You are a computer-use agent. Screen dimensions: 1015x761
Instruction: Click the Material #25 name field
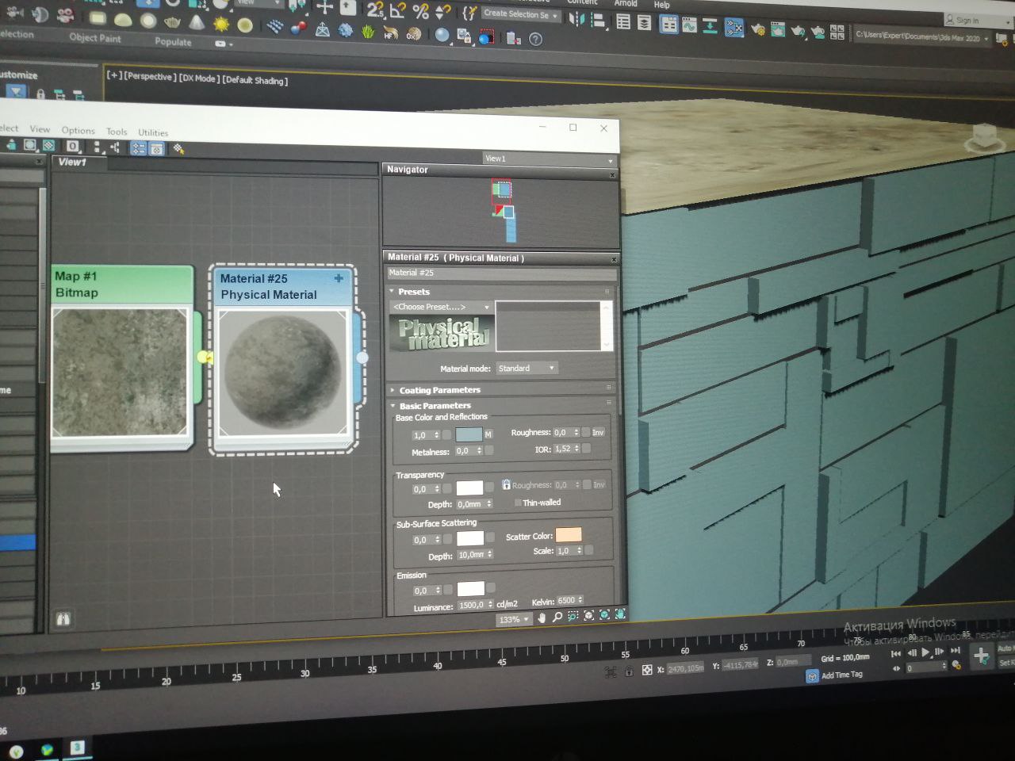501,273
